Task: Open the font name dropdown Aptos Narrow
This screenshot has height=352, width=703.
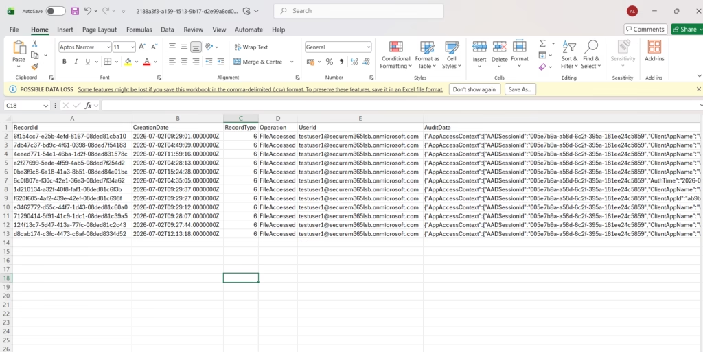Action: pyautogui.click(x=108, y=47)
